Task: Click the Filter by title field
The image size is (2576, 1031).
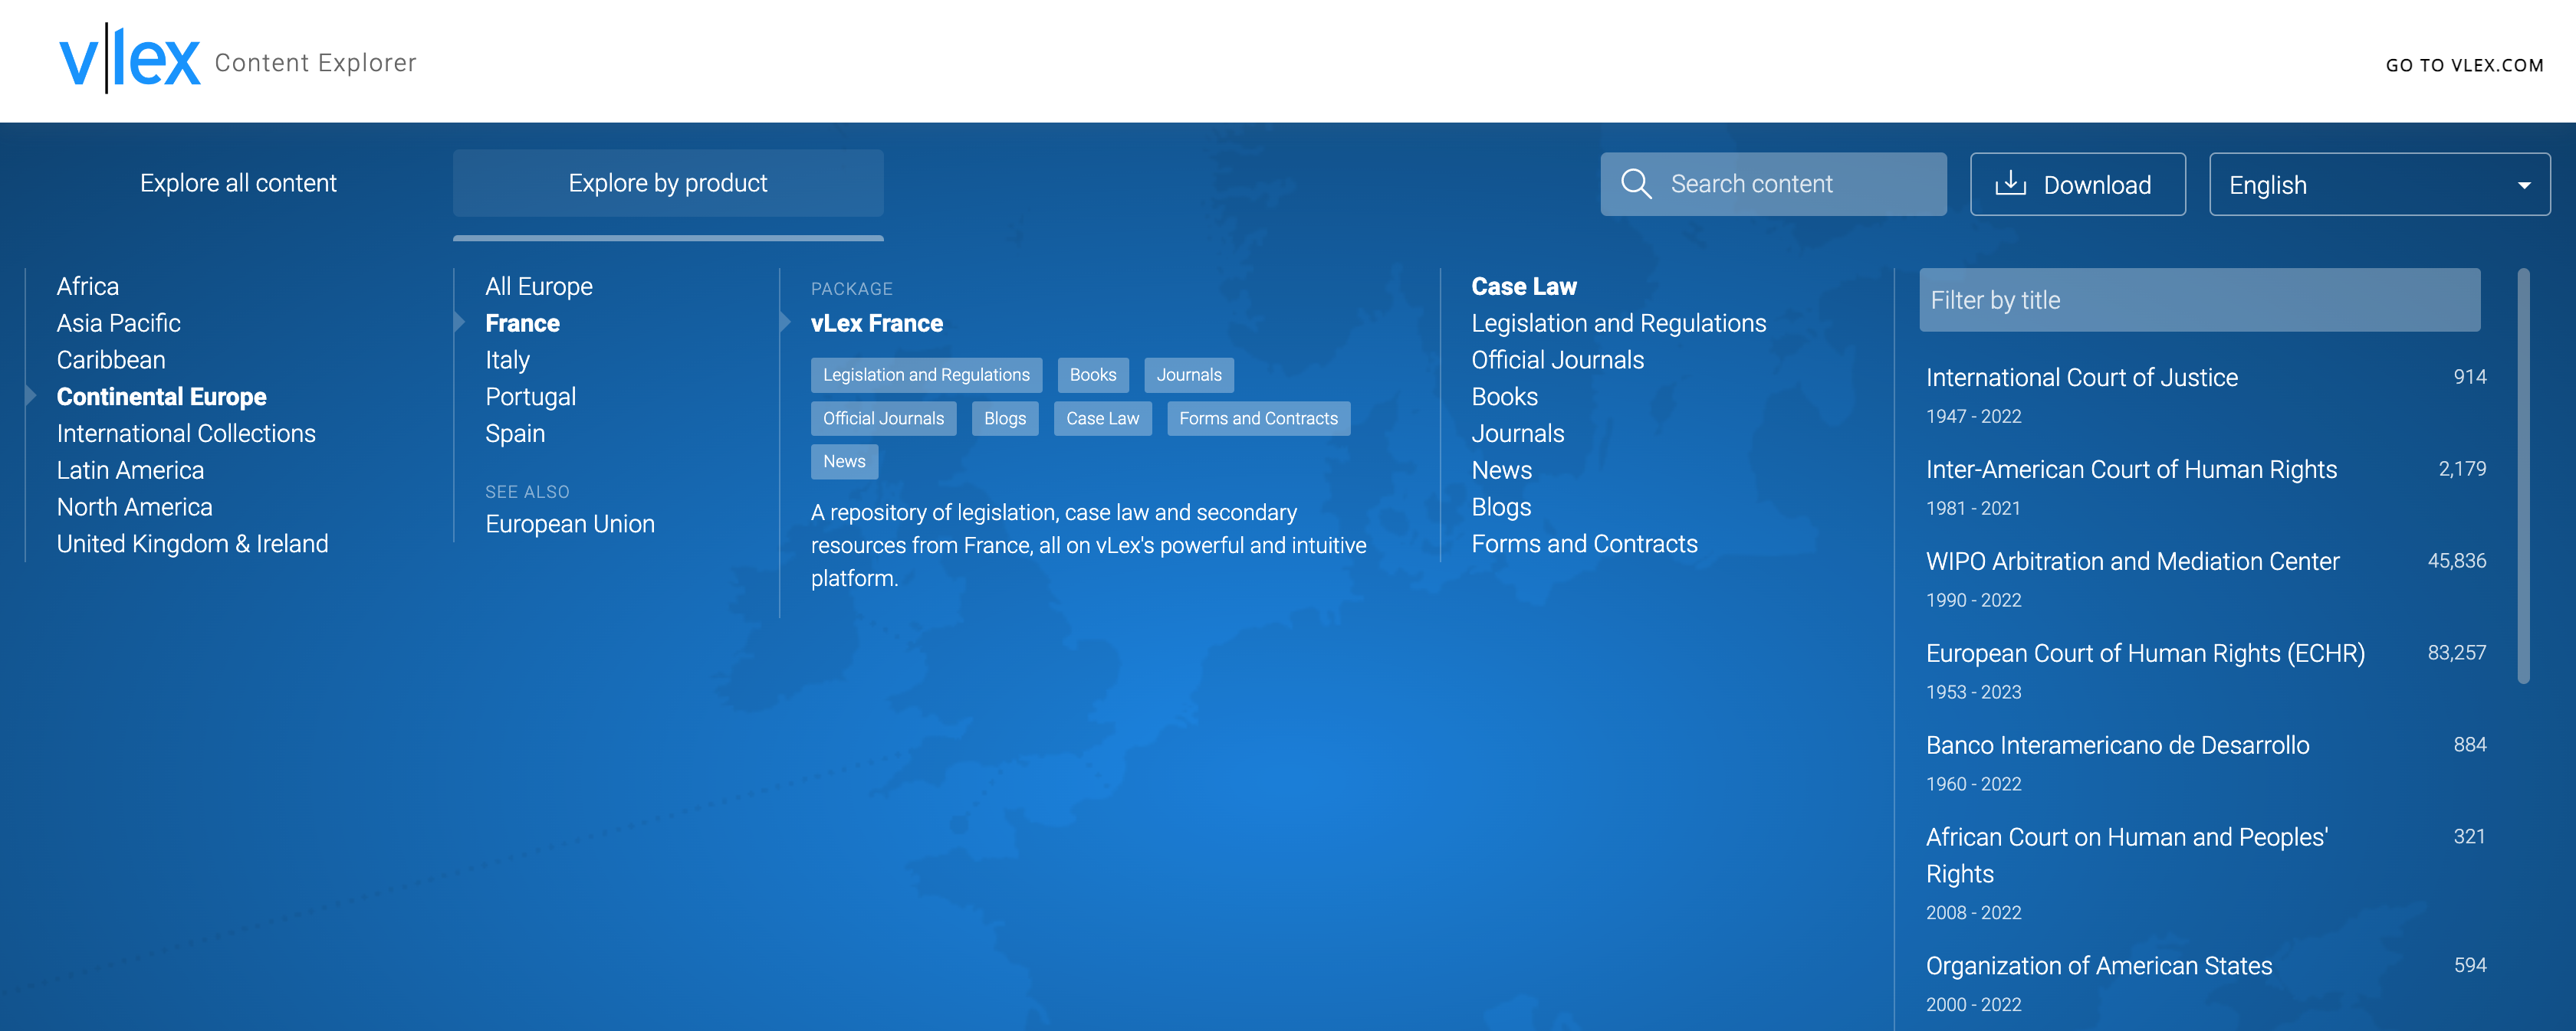Action: point(2199,299)
